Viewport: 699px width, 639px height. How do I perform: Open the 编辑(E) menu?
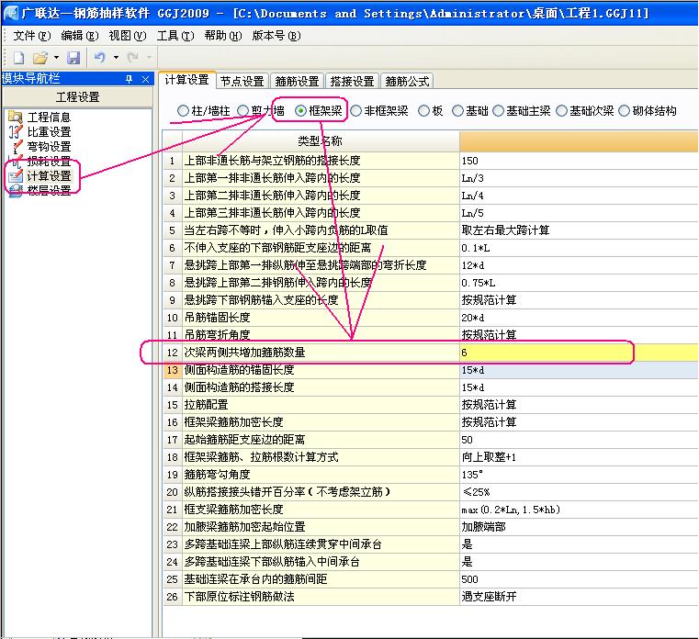(79, 35)
